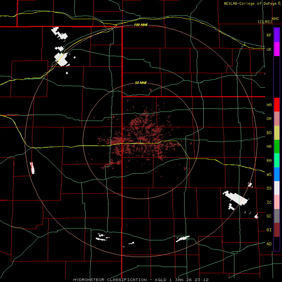
Task: Click the dark green HR legend color
Action: click(x=277, y=147)
